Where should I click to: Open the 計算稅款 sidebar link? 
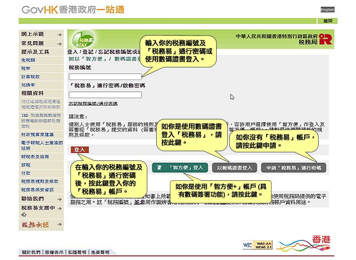click(30, 77)
